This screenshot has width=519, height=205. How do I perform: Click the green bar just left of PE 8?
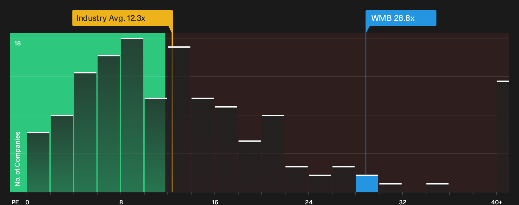coord(109,123)
